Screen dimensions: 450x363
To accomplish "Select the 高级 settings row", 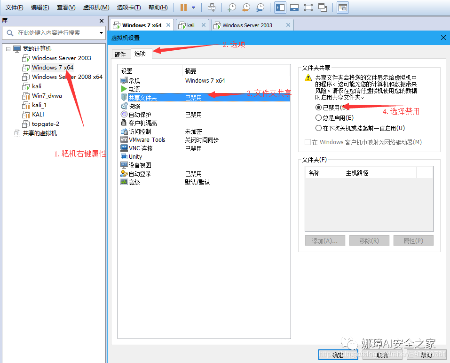I will [205, 182].
